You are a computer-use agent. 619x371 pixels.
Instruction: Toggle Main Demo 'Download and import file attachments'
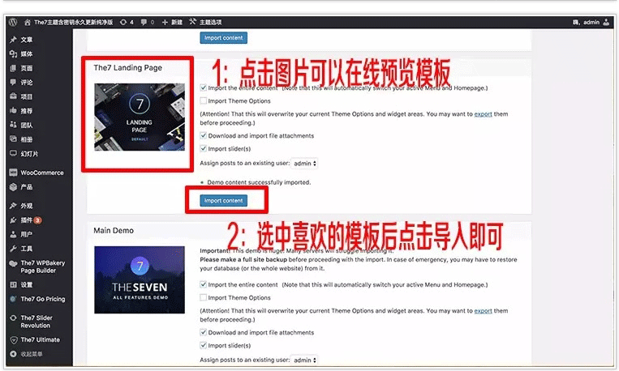tap(204, 332)
